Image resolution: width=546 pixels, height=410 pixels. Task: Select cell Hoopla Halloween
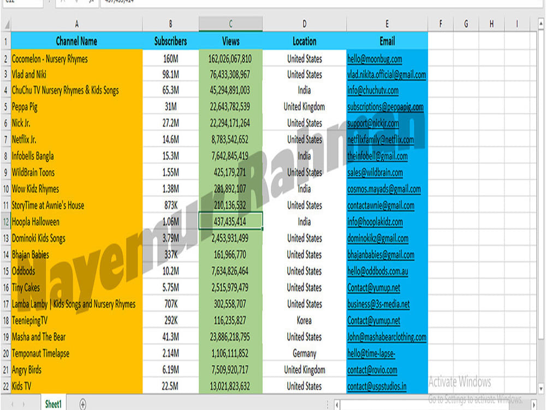pos(76,222)
